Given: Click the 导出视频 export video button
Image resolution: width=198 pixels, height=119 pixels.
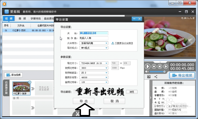Looking at the screenshot, I should click(x=182, y=75).
